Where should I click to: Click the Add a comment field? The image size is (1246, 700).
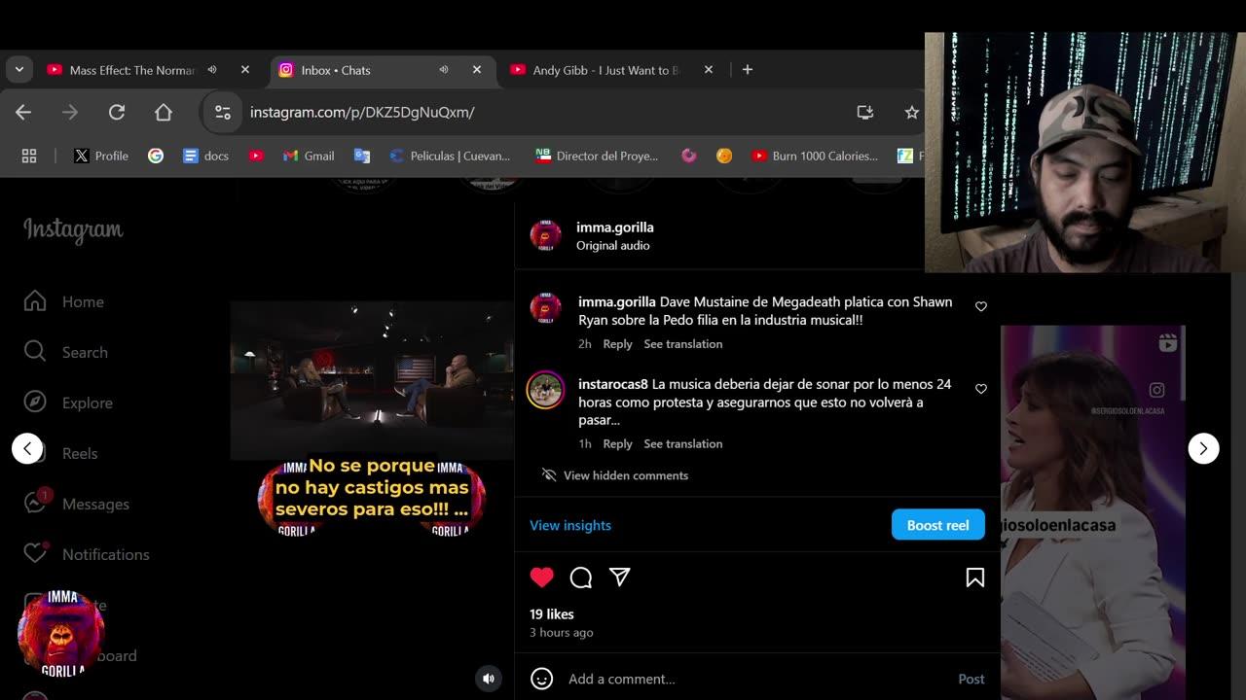click(755, 679)
